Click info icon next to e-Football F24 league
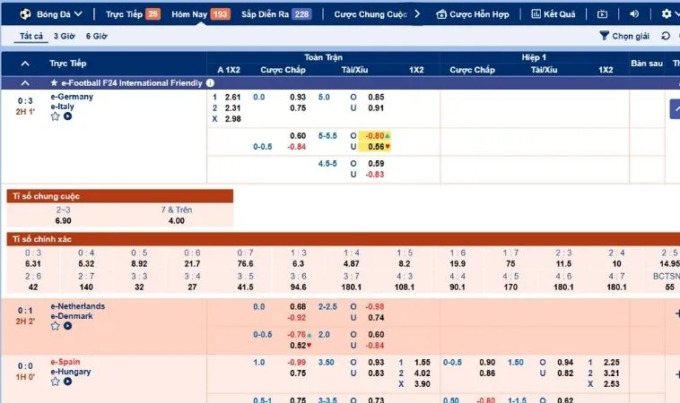680x403 pixels. point(210,82)
